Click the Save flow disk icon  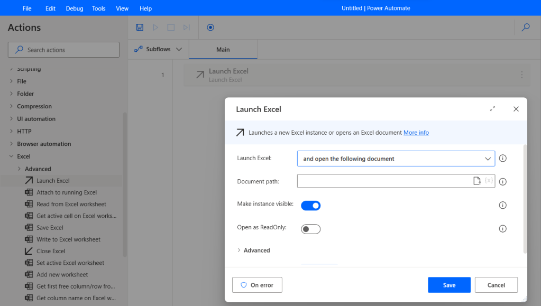click(140, 27)
